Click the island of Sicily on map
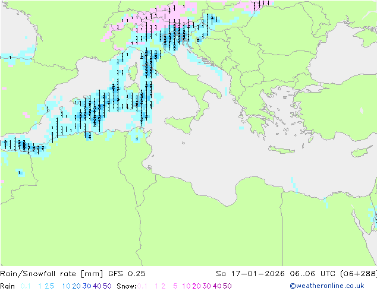This screenshot has width=377, height=291. click(x=180, y=124)
